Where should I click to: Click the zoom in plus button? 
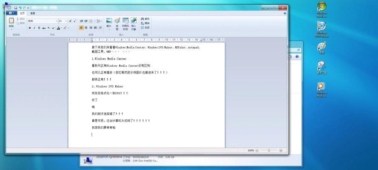pos(281,150)
